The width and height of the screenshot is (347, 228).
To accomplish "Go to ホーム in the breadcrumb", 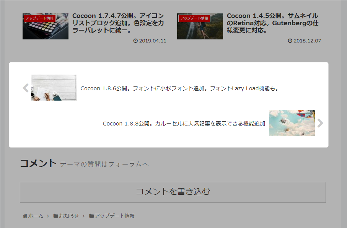I will tap(36, 216).
